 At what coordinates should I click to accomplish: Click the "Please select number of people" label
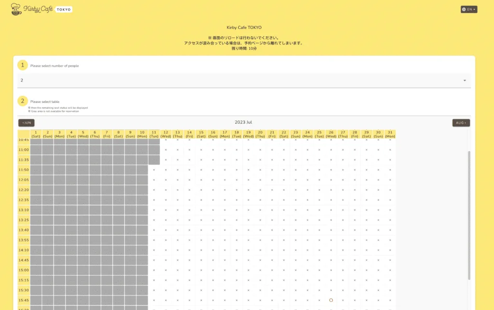click(x=55, y=66)
